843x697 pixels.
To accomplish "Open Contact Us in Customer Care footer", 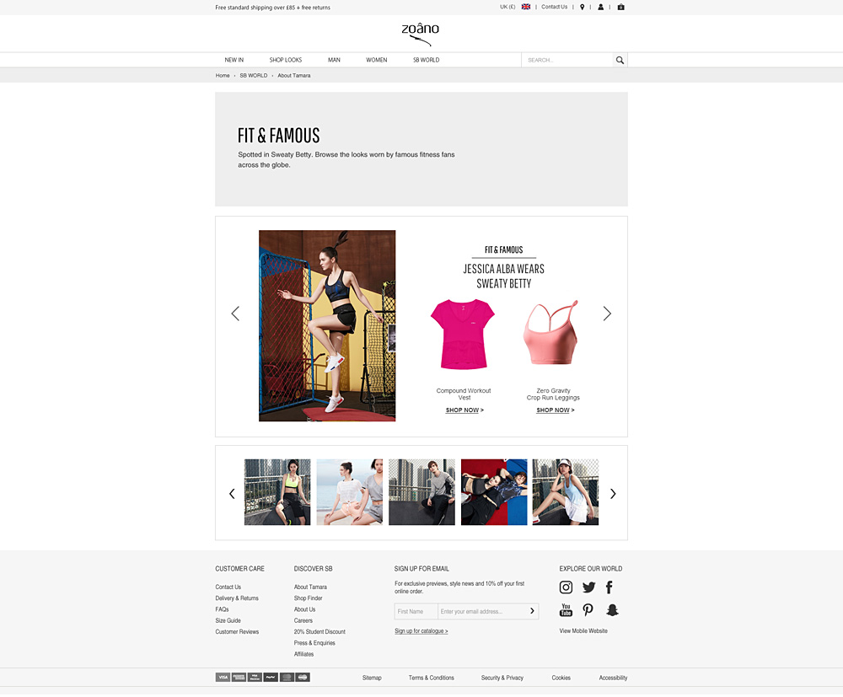I will (x=228, y=587).
